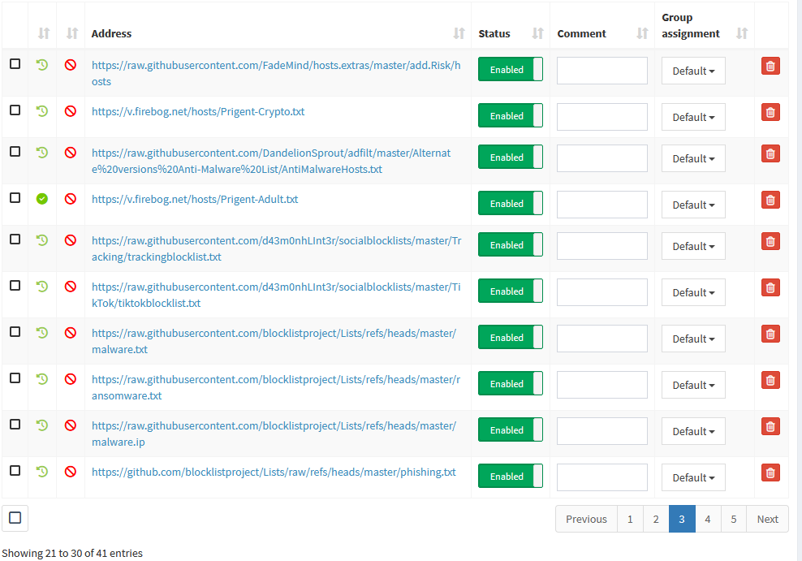
Task: Expand Default group dropdown for Prigent-Crypto
Action: (x=693, y=117)
